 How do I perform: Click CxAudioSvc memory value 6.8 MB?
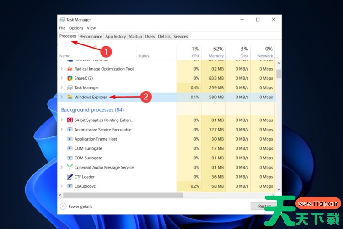point(217,186)
